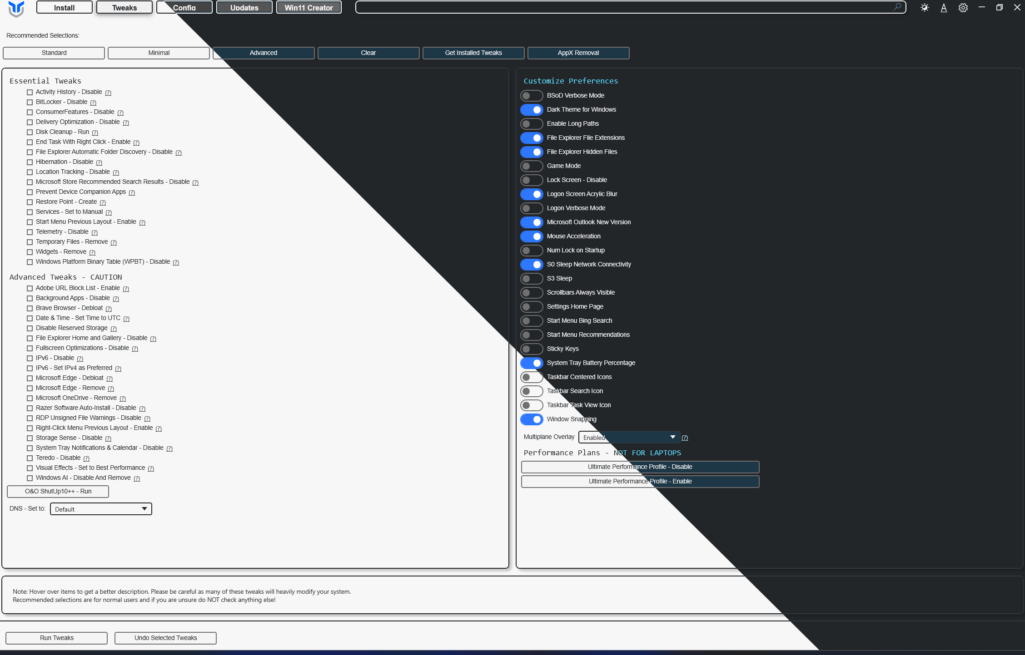Check Telemetry - Disable checkbox
1025x655 pixels.
[30, 232]
